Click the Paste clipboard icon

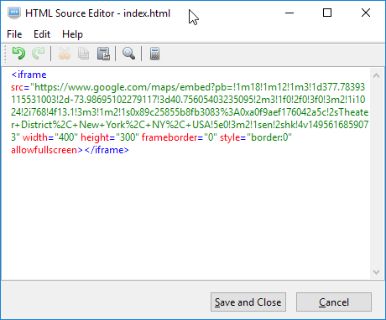(103, 54)
